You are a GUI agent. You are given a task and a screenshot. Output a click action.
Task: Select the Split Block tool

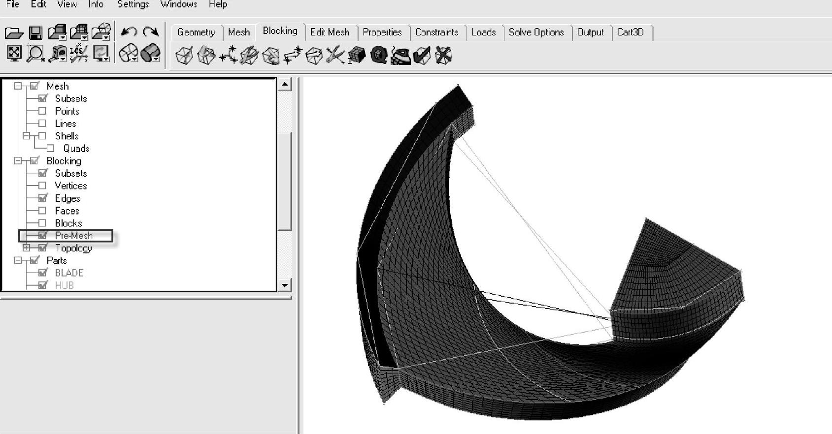click(x=206, y=55)
